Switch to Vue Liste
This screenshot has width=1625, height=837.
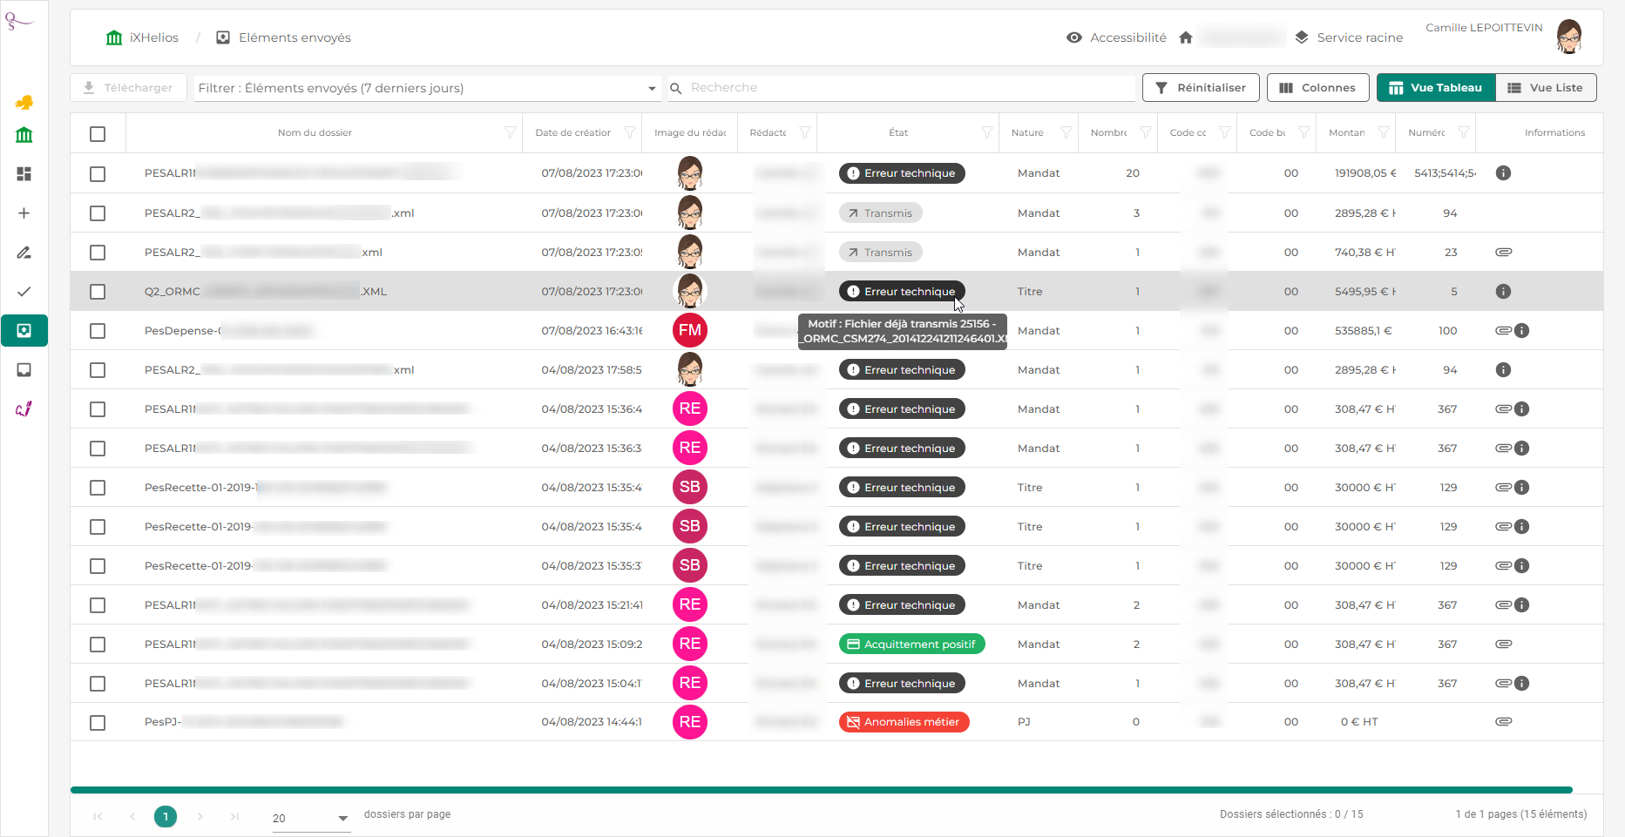1545,88
